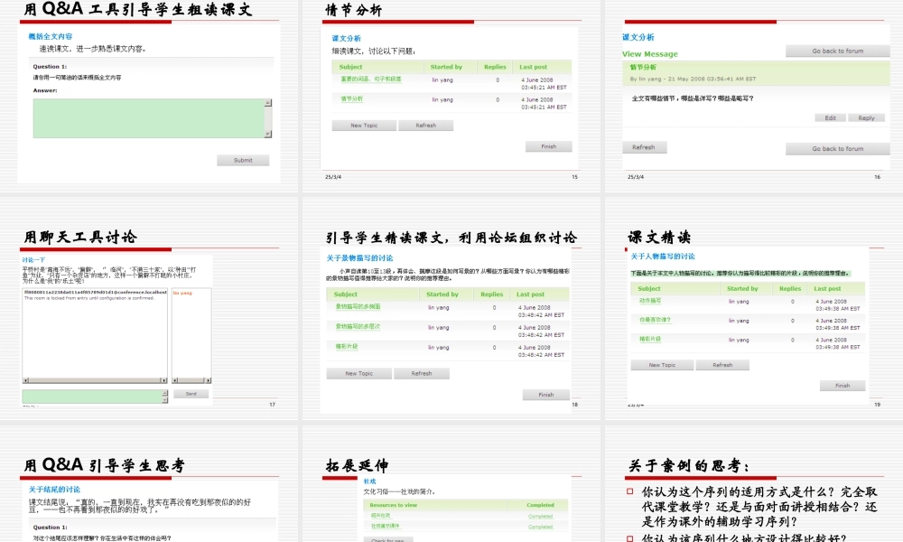Open the 情节分析 topic link in forum table
The width and height of the screenshot is (903, 542).
(352, 99)
